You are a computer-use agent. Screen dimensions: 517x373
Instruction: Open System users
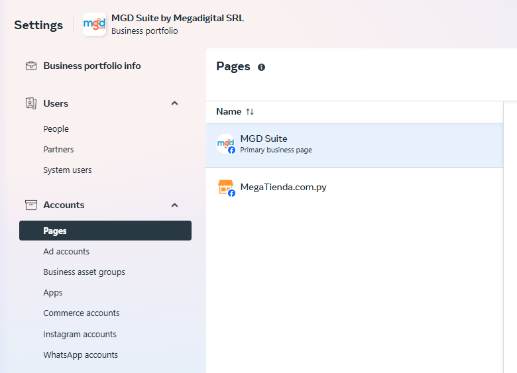[68, 170]
